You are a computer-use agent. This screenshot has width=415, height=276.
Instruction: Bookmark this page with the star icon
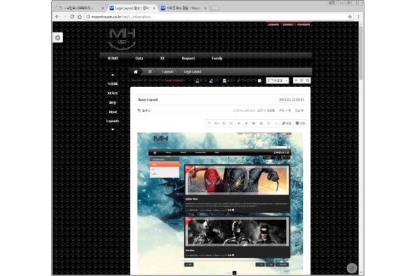pyautogui.click(x=349, y=17)
